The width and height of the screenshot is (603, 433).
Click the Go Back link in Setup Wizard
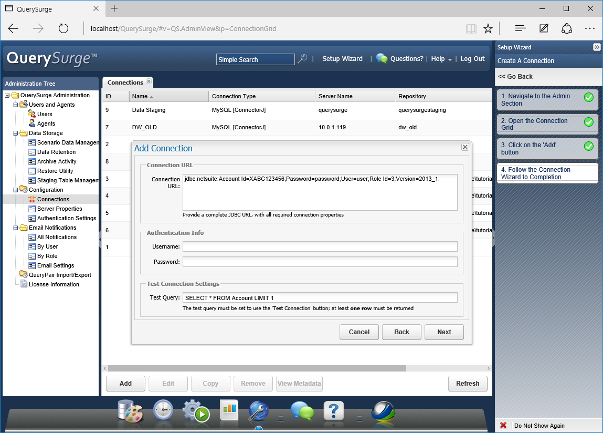515,77
